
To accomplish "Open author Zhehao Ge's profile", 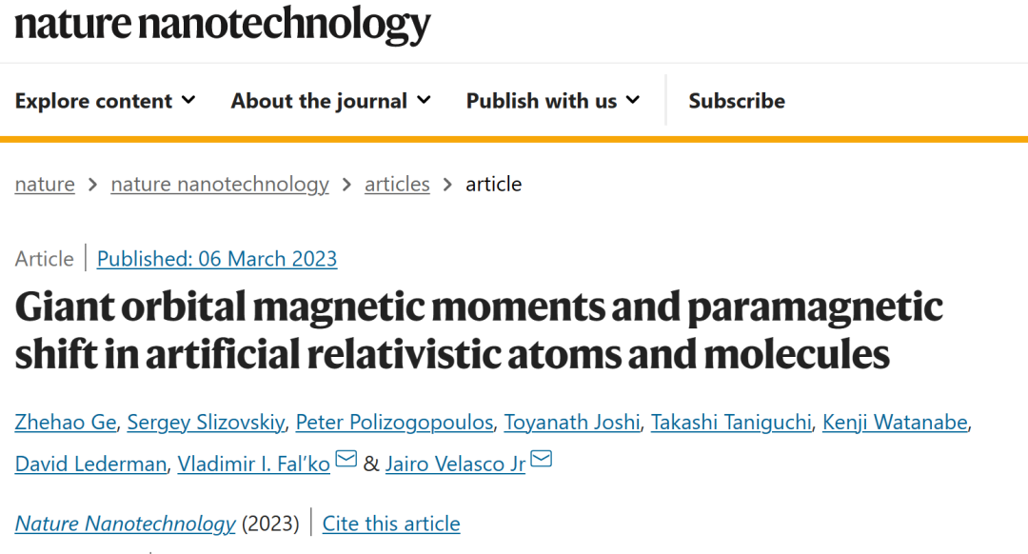I will (x=66, y=423).
